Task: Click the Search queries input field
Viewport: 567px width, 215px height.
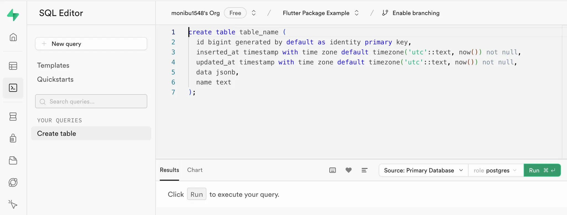Action: pos(91,101)
